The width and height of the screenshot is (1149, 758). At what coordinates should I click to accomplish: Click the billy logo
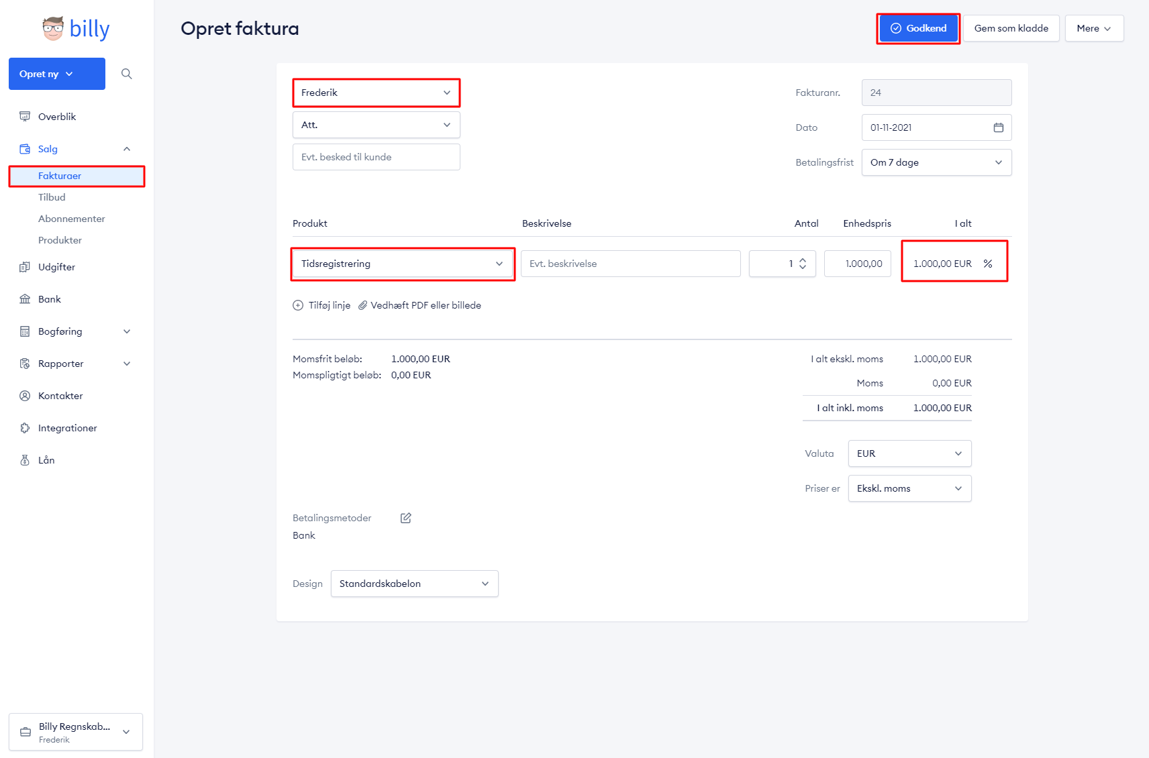point(76,29)
